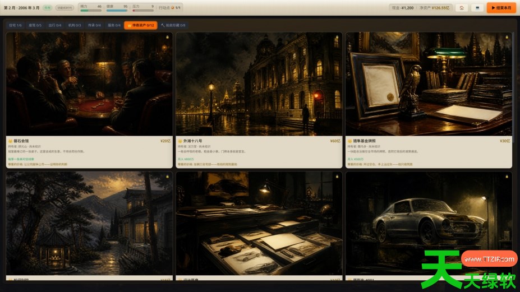
Task: Click the home icon in top bar
Action: click(462, 8)
